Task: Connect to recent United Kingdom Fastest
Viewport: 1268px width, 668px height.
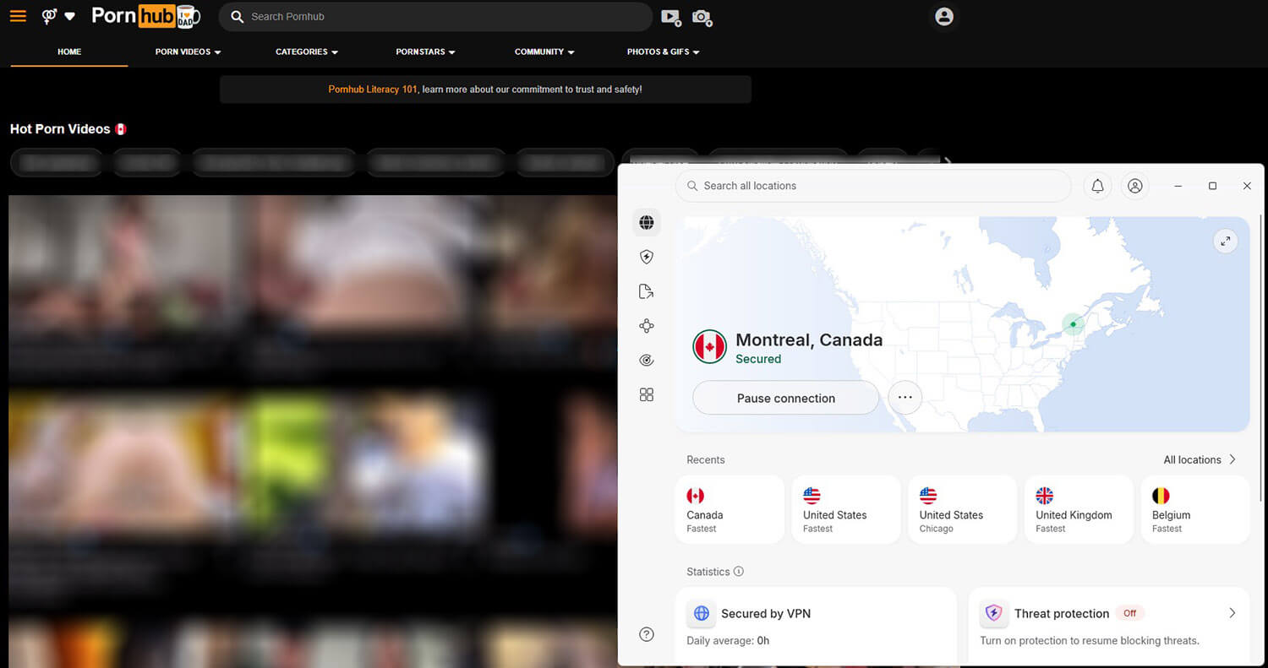Action: 1079,509
